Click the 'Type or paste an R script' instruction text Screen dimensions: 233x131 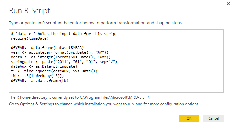[96, 23]
